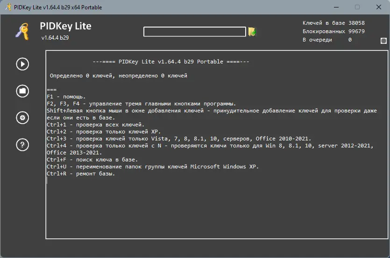Screen dimensions: 390x258
Task: Minimize the PIDKey Lite window
Action: point(336,7)
